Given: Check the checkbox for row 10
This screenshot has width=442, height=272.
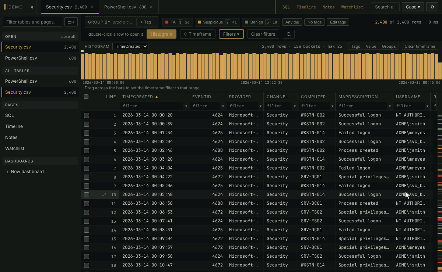Looking at the screenshot, I should (86, 194).
